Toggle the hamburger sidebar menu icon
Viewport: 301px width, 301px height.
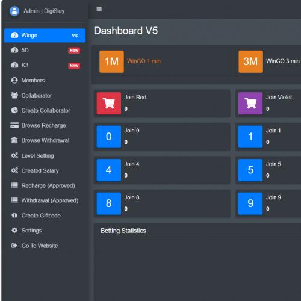(x=99, y=9)
